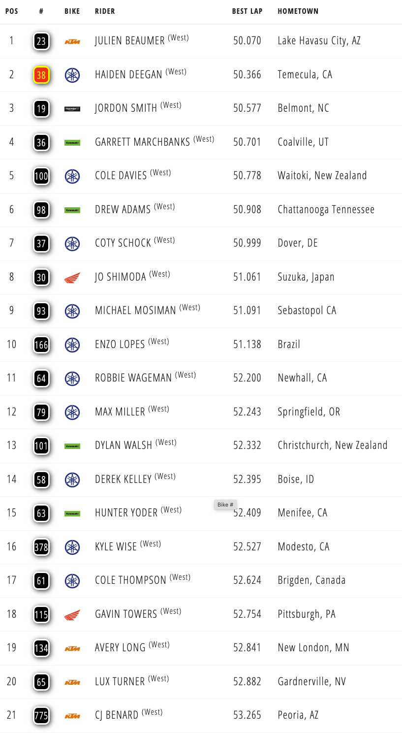This screenshot has width=402, height=733.
Task: Click the Honda wing logo for Jo Shimoda
Action: (72, 278)
